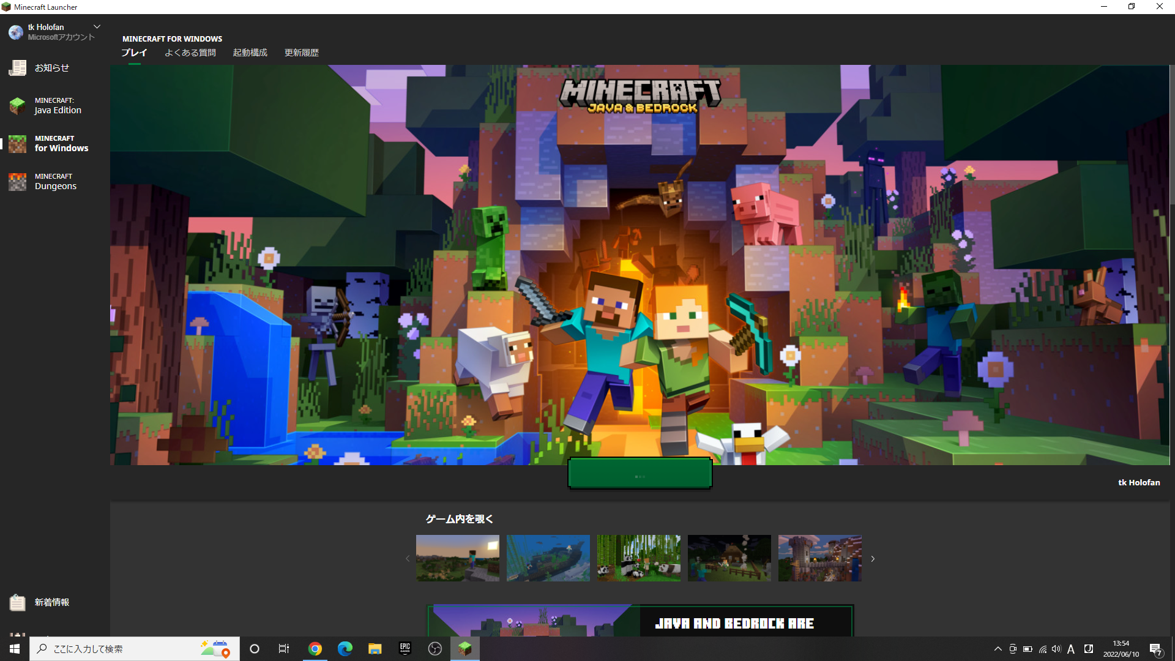This screenshot has width=1175, height=661.
Task: Open the 更新履歴 tab
Action: click(x=301, y=53)
